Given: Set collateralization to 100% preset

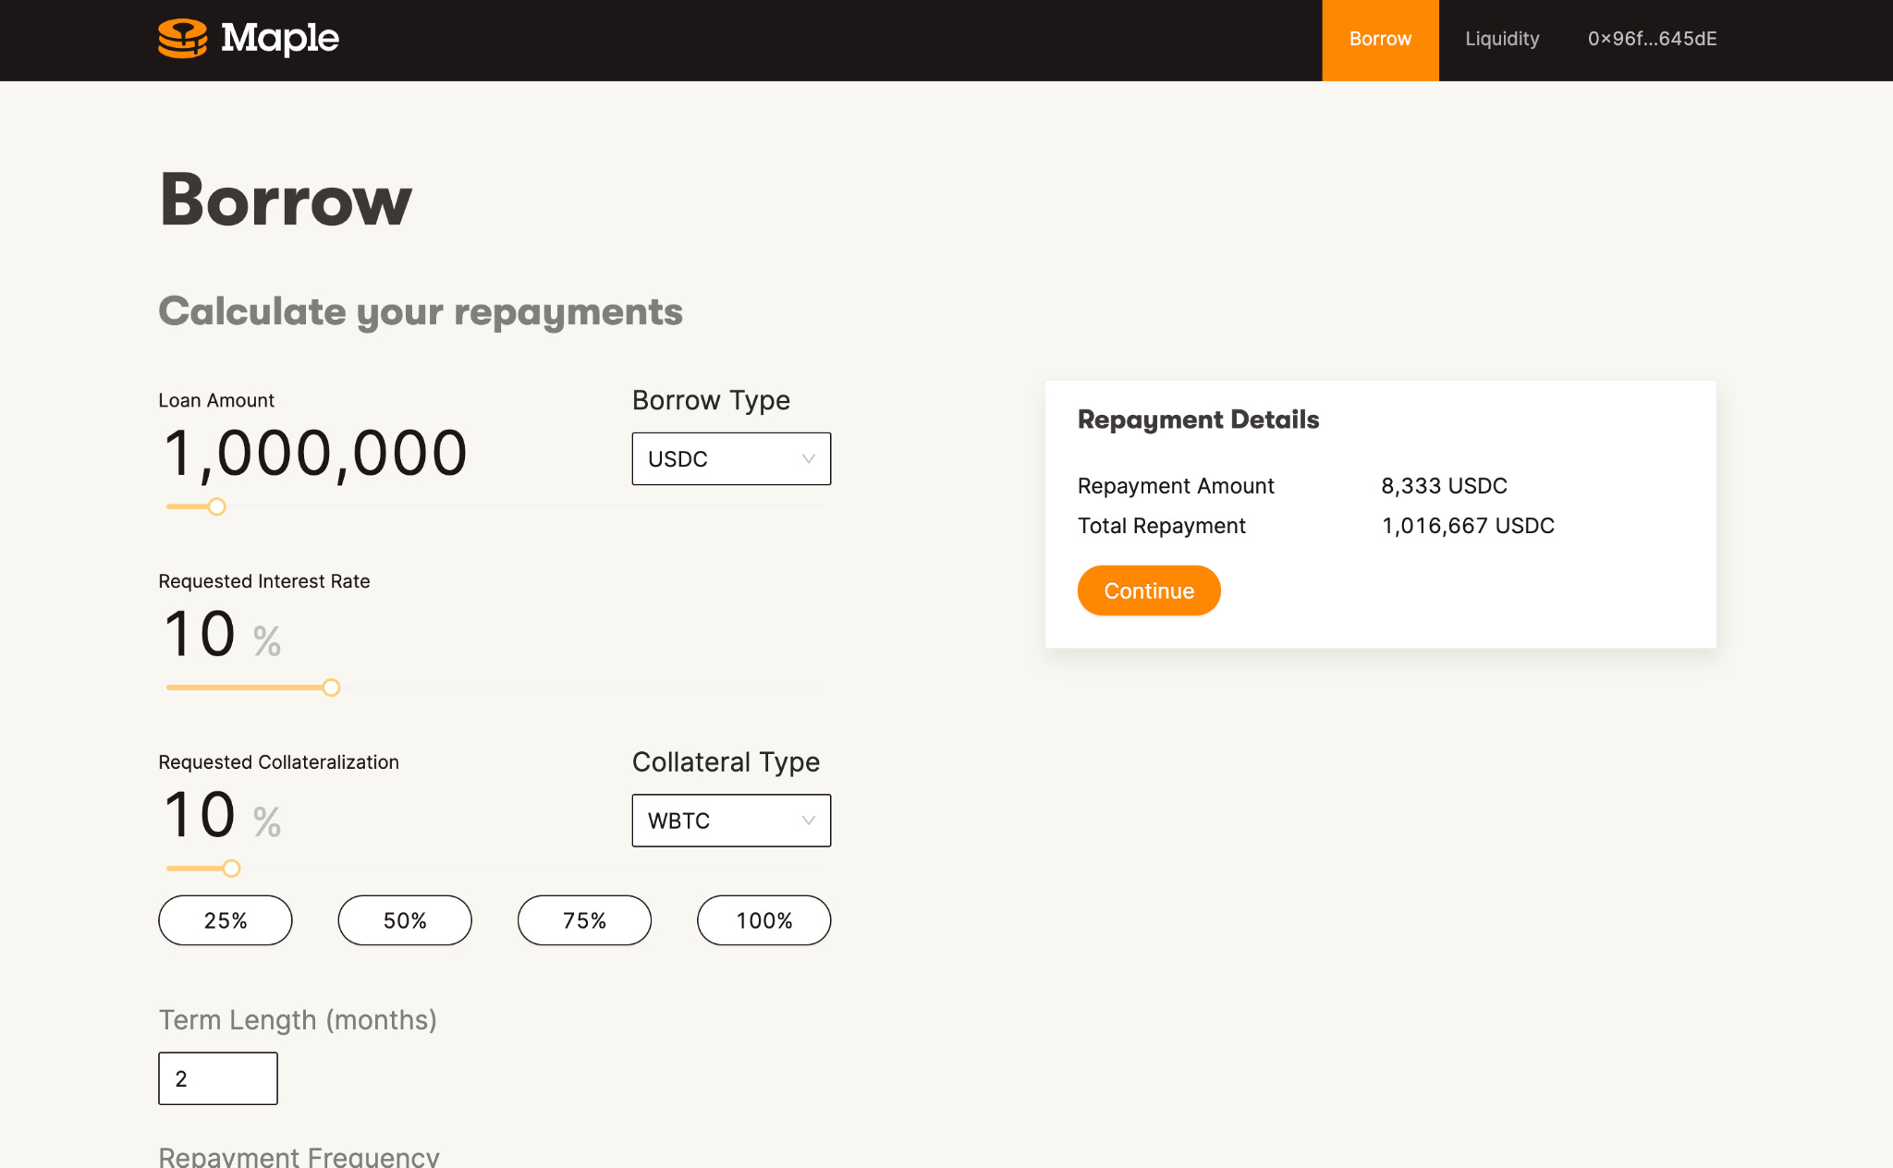Looking at the screenshot, I should (x=763, y=920).
